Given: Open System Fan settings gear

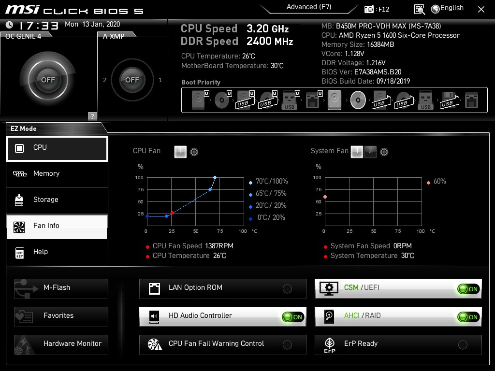Looking at the screenshot, I should (x=384, y=152).
